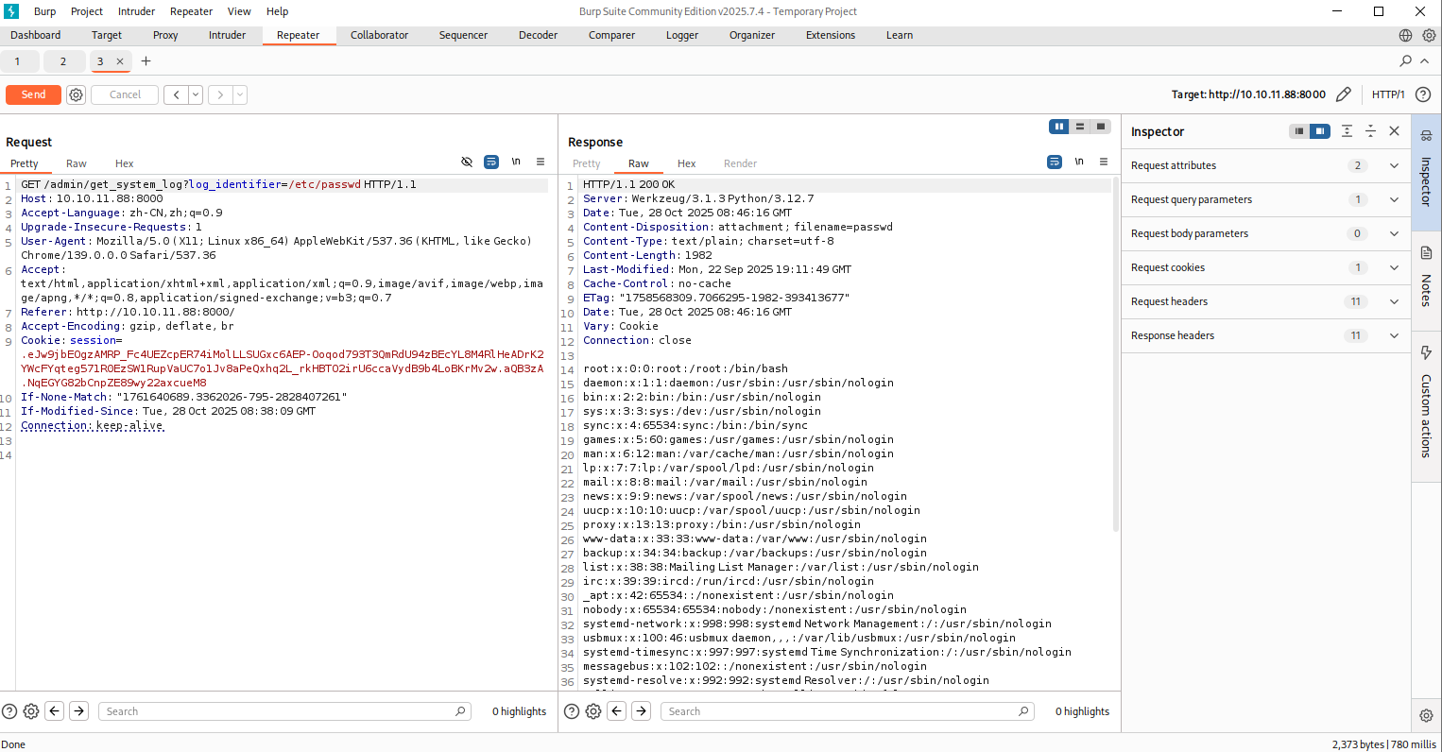Open Response search settings gear

[x=593, y=711]
